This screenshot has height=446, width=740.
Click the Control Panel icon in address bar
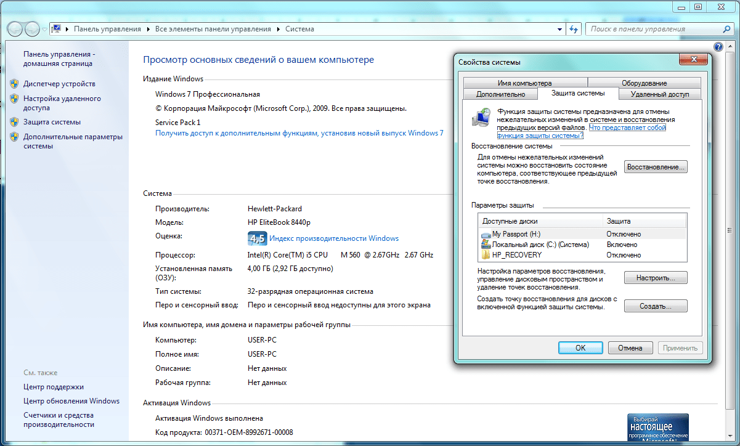tap(57, 29)
